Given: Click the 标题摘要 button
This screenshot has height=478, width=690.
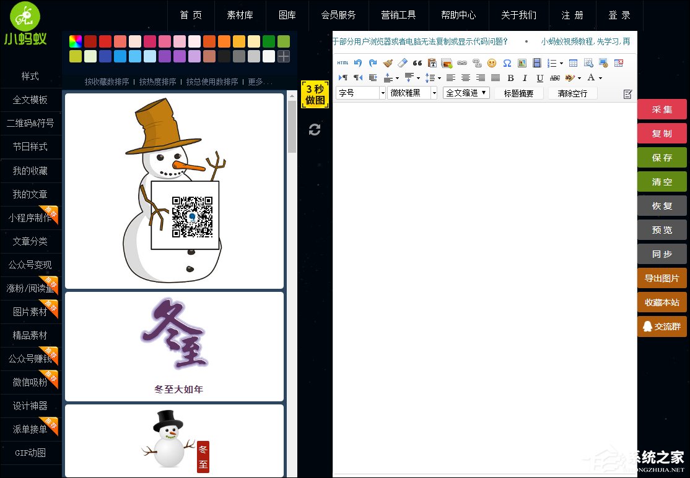Looking at the screenshot, I should (x=519, y=93).
